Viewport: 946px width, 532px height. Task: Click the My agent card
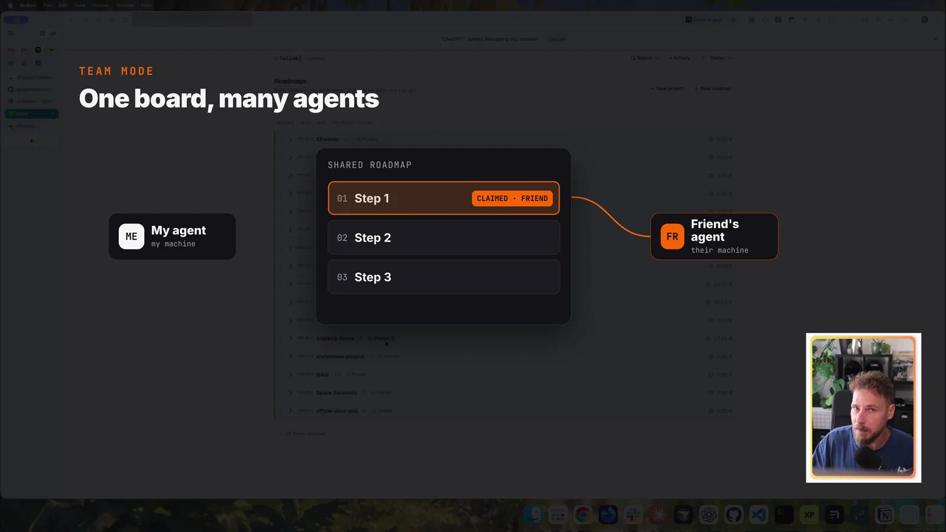(x=172, y=236)
